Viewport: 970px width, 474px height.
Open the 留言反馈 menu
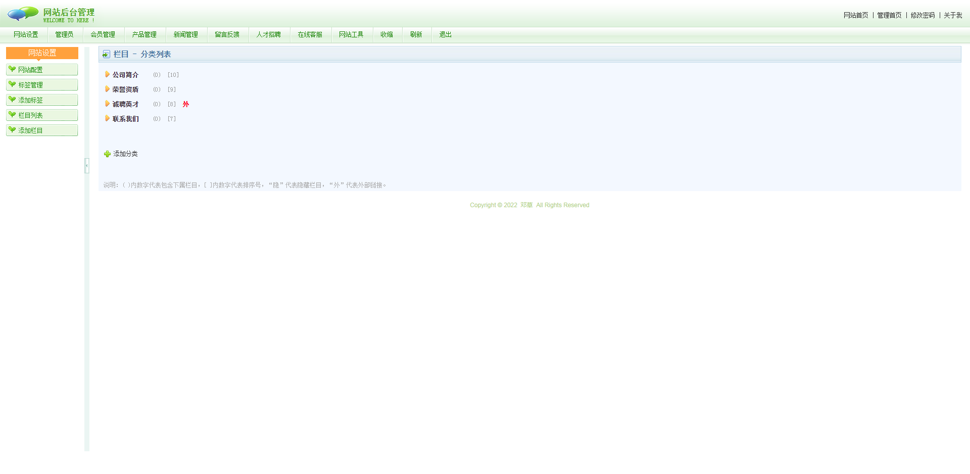click(x=227, y=34)
